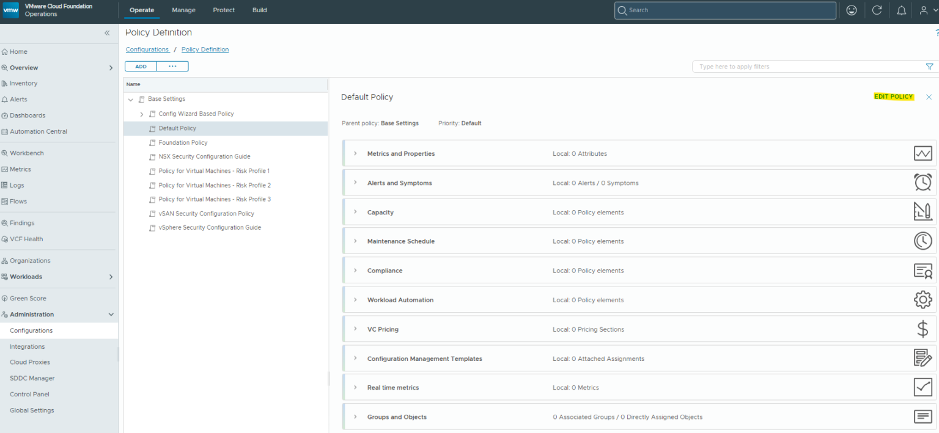Screen dimensions: 939x433
Task: Close the Default Policy details panel
Action: tap(929, 97)
